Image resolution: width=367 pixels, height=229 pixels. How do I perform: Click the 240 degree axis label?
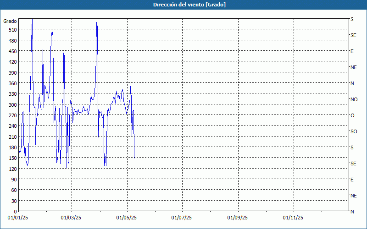[13, 126]
